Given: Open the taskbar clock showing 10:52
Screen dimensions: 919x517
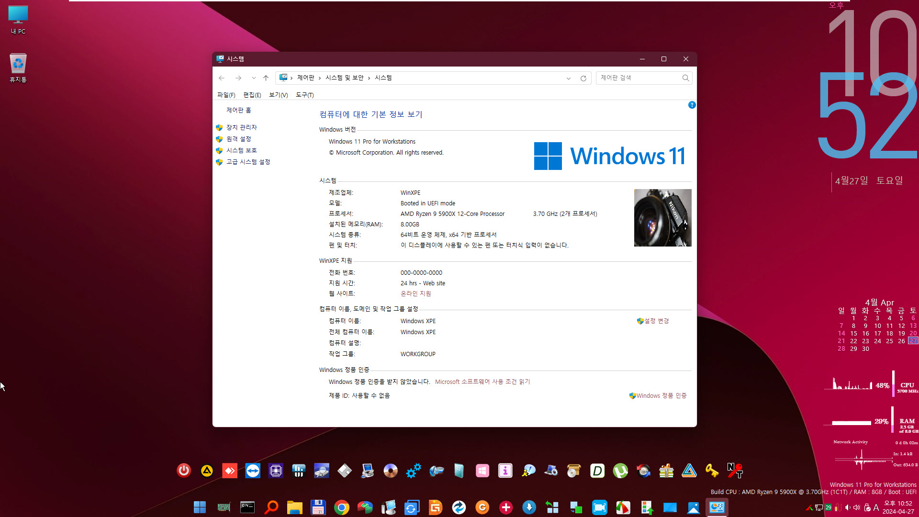Looking at the screenshot, I should coord(898,507).
